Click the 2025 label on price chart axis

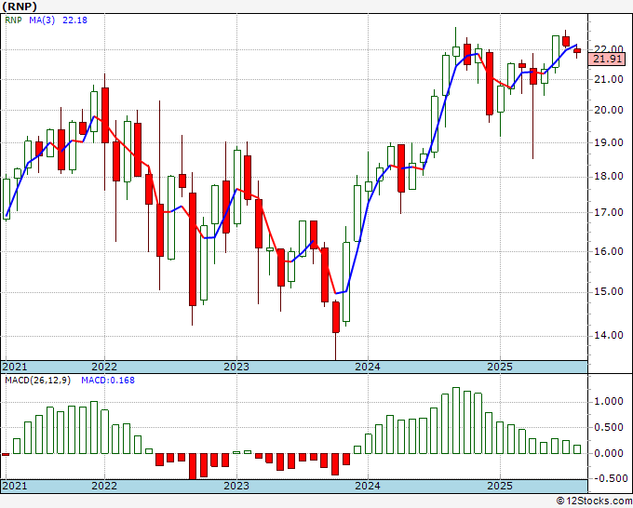coord(500,367)
